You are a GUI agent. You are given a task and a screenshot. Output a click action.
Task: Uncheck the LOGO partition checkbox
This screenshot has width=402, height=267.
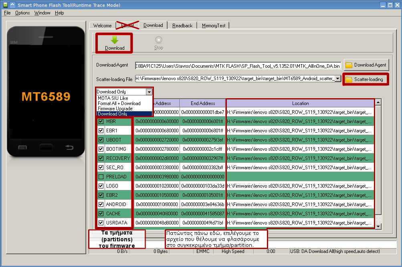tap(101, 186)
